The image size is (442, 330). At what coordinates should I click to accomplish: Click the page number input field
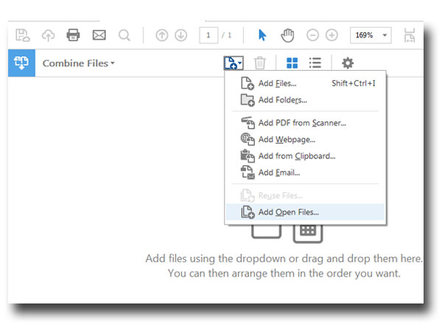click(210, 35)
